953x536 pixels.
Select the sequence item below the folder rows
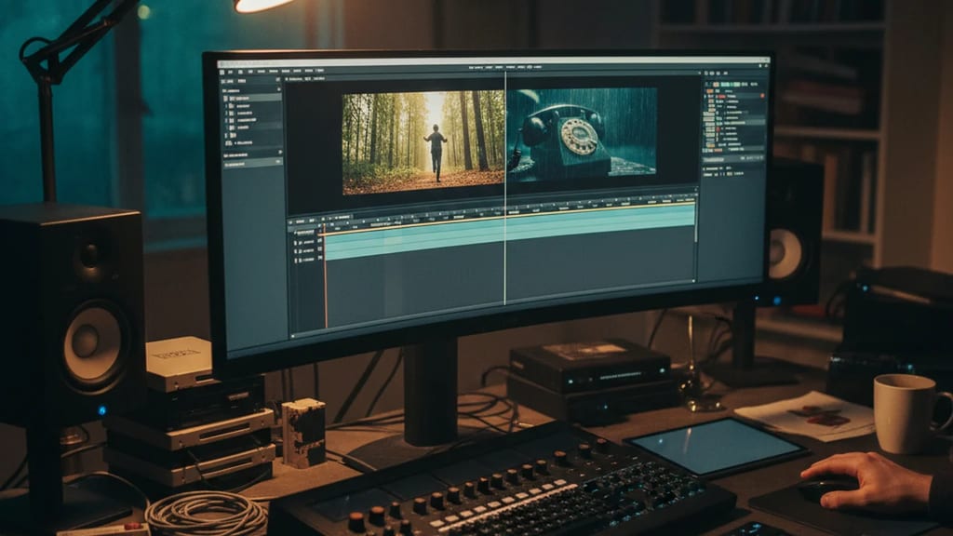pyautogui.click(x=239, y=142)
